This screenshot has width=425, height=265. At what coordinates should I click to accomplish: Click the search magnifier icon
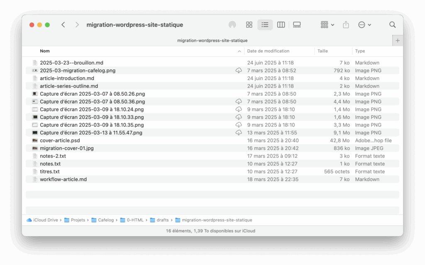coord(392,25)
